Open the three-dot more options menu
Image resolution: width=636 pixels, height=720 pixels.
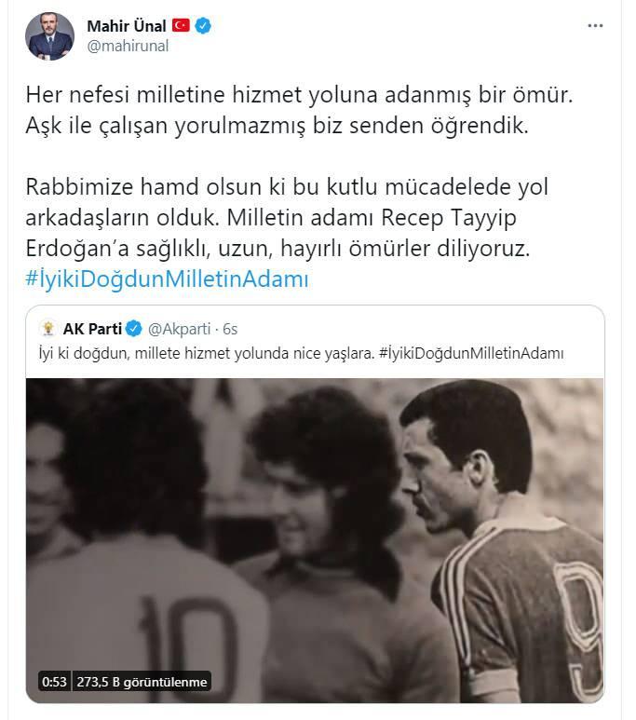coord(595,26)
